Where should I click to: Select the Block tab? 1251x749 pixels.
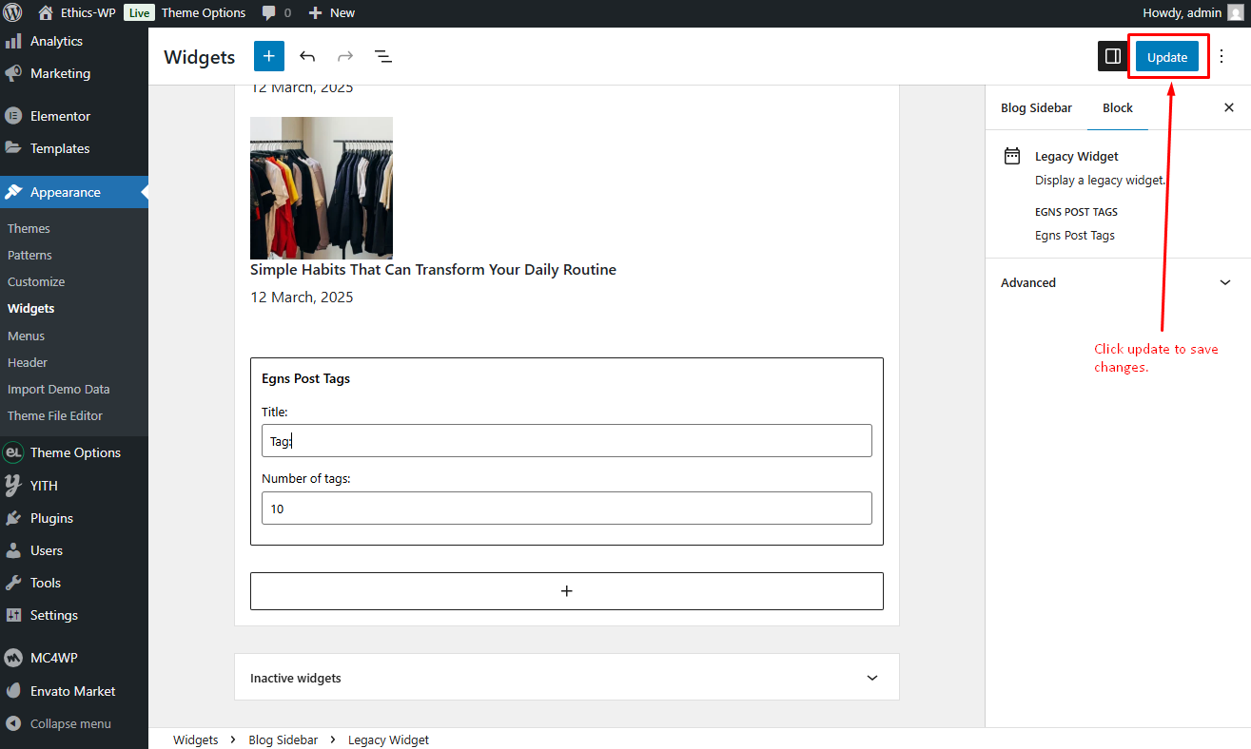click(x=1118, y=107)
